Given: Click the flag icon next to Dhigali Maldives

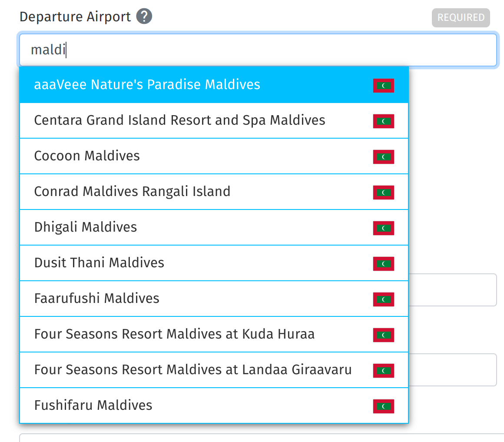Looking at the screenshot, I should [384, 228].
